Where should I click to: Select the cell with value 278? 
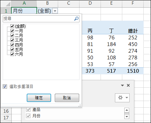pyautogui.click(x=133, y=58)
